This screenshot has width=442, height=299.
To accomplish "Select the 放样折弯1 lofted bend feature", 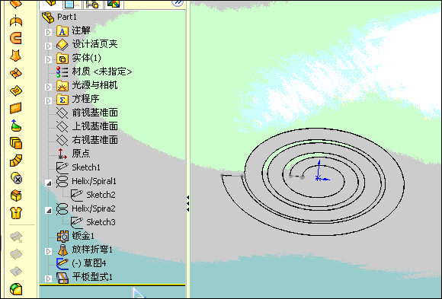I will (85, 250).
